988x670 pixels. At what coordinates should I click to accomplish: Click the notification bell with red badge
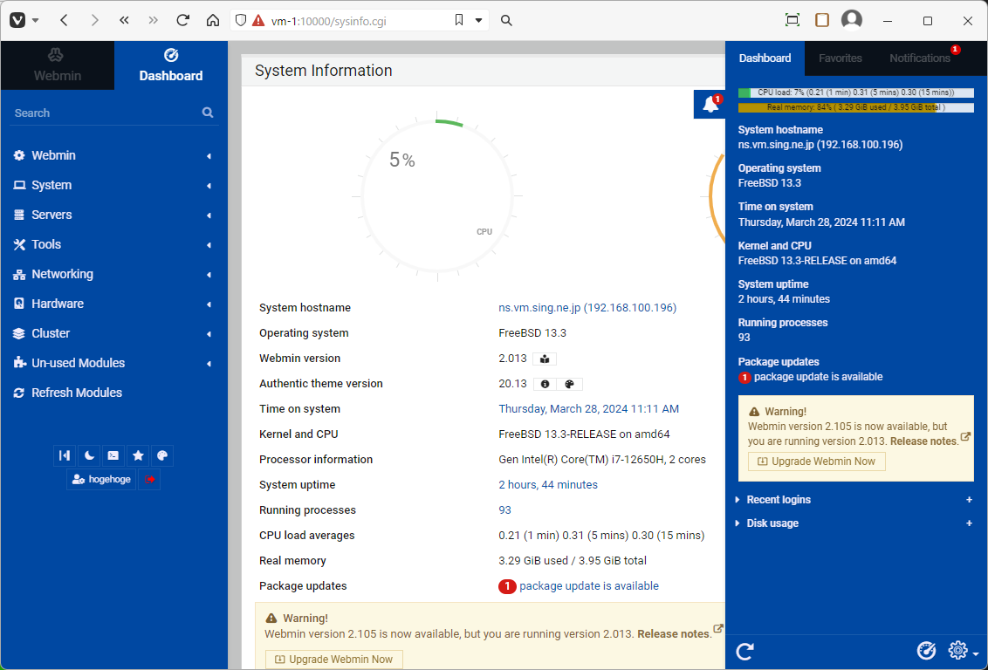tap(710, 104)
